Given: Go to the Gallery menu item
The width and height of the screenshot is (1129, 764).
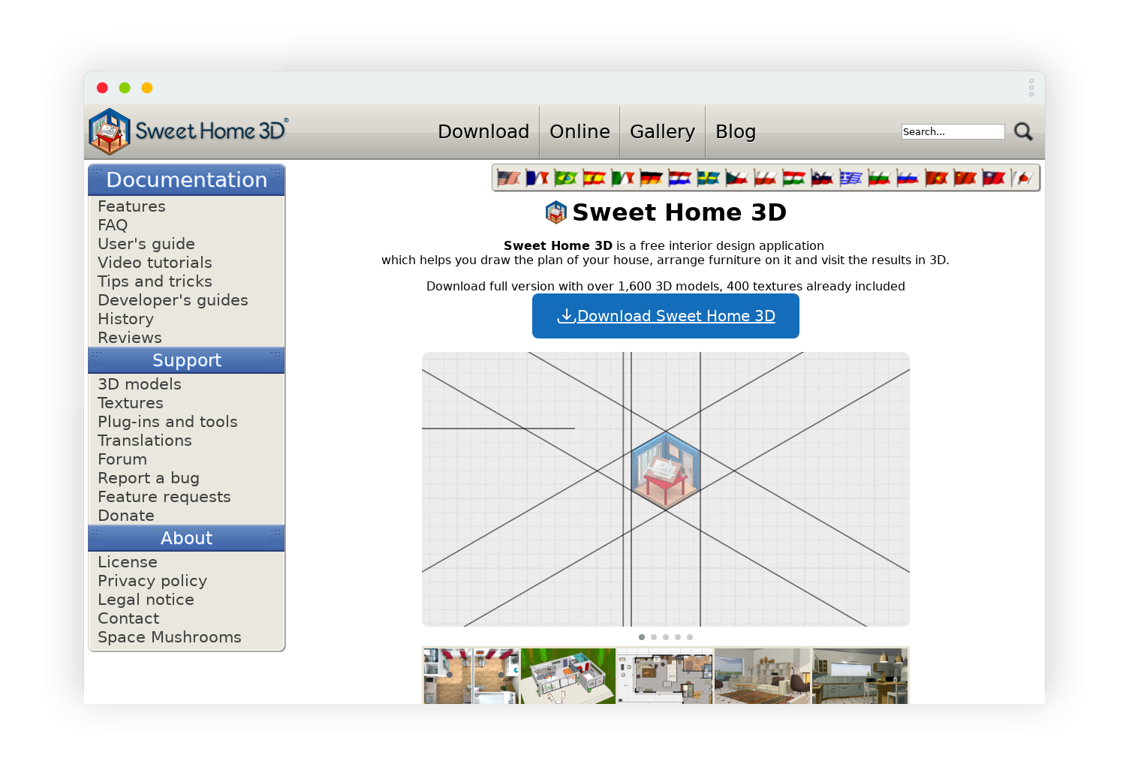Looking at the screenshot, I should [x=662, y=131].
